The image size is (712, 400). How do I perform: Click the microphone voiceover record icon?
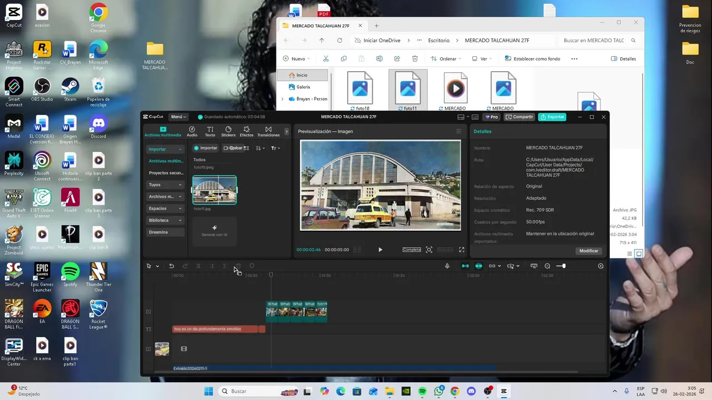(x=447, y=266)
